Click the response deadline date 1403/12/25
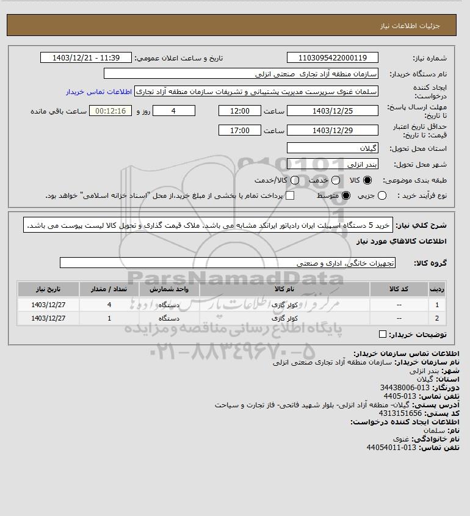The image size is (470, 516). (333, 111)
